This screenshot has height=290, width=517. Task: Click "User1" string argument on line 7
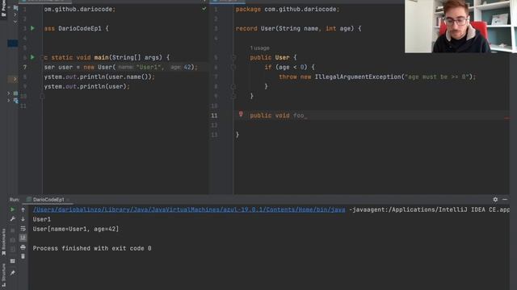click(148, 67)
